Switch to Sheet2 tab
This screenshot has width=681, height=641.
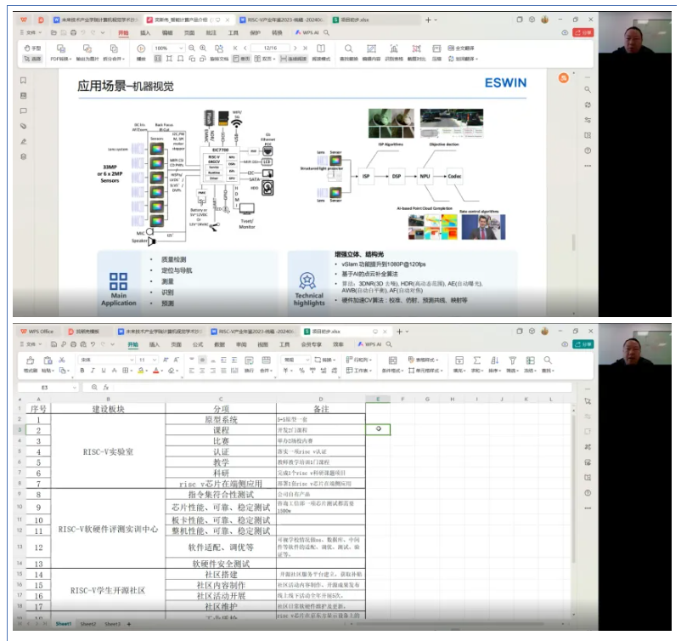[x=88, y=624]
